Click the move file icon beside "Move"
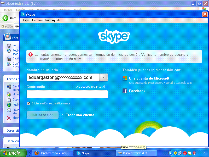Viewport: 209px width, 157px height. tap(9, 94)
